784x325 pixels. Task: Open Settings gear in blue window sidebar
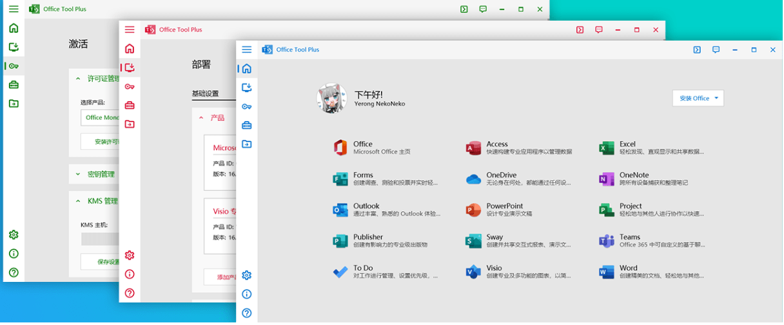[x=246, y=275]
